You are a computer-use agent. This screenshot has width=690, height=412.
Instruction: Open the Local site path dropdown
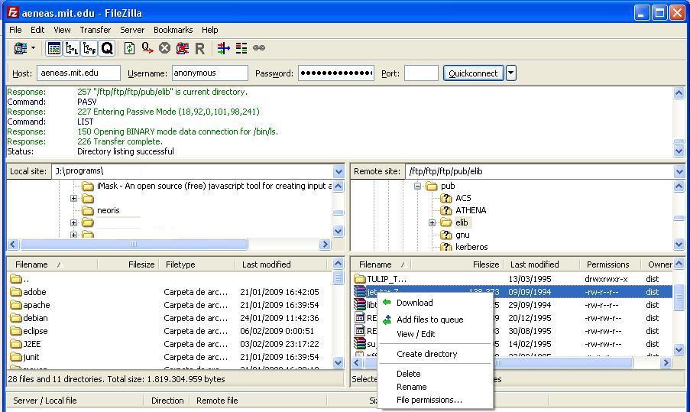[339, 171]
